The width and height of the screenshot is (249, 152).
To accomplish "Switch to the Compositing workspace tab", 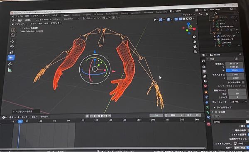I will (161, 12).
